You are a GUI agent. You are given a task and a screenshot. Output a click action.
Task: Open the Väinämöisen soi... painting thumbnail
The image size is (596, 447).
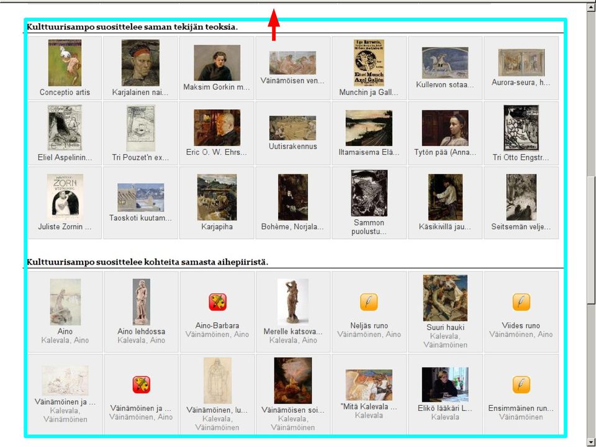tap(292, 381)
